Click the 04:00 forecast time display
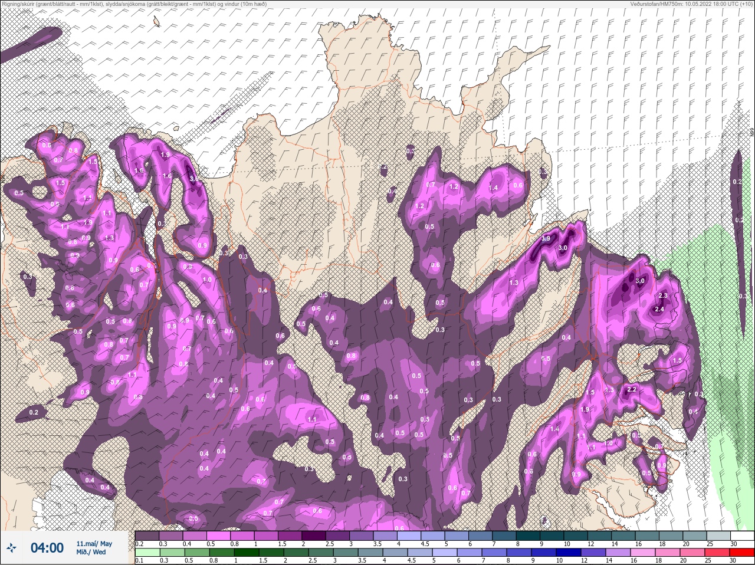 47,548
